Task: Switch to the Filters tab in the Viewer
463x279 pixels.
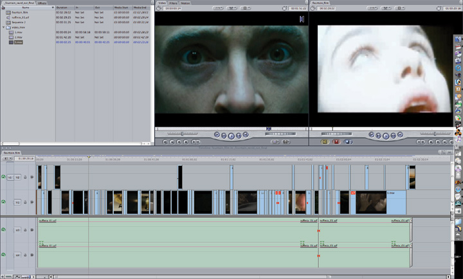Action: pos(175,3)
